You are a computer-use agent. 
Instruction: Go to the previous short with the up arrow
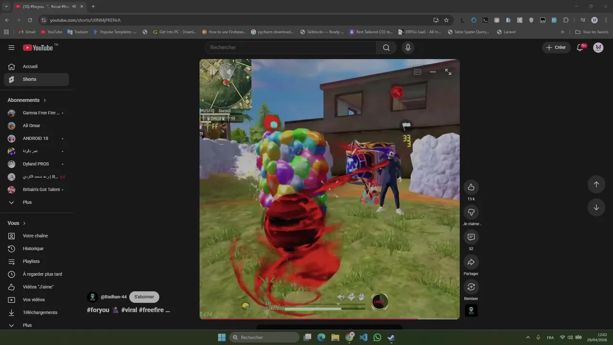coord(596,184)
